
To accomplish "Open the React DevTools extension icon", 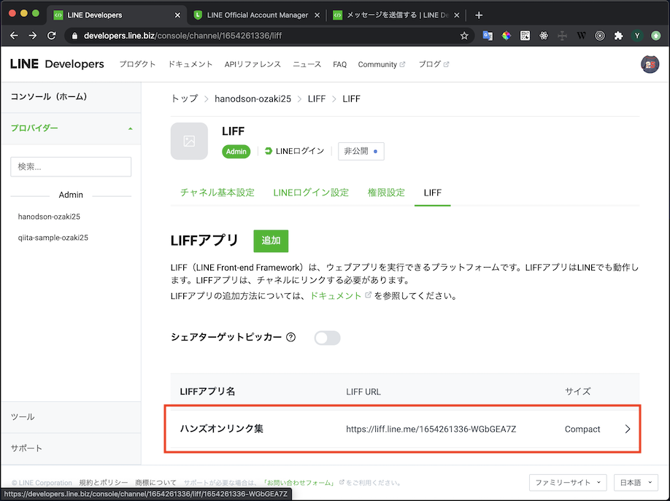I will (544, 36).
